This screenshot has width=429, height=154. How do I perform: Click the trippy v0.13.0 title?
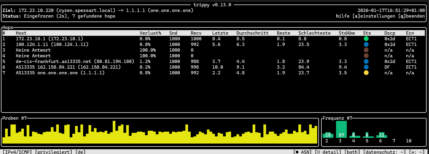pyautogui.click(x=212, y=5)
